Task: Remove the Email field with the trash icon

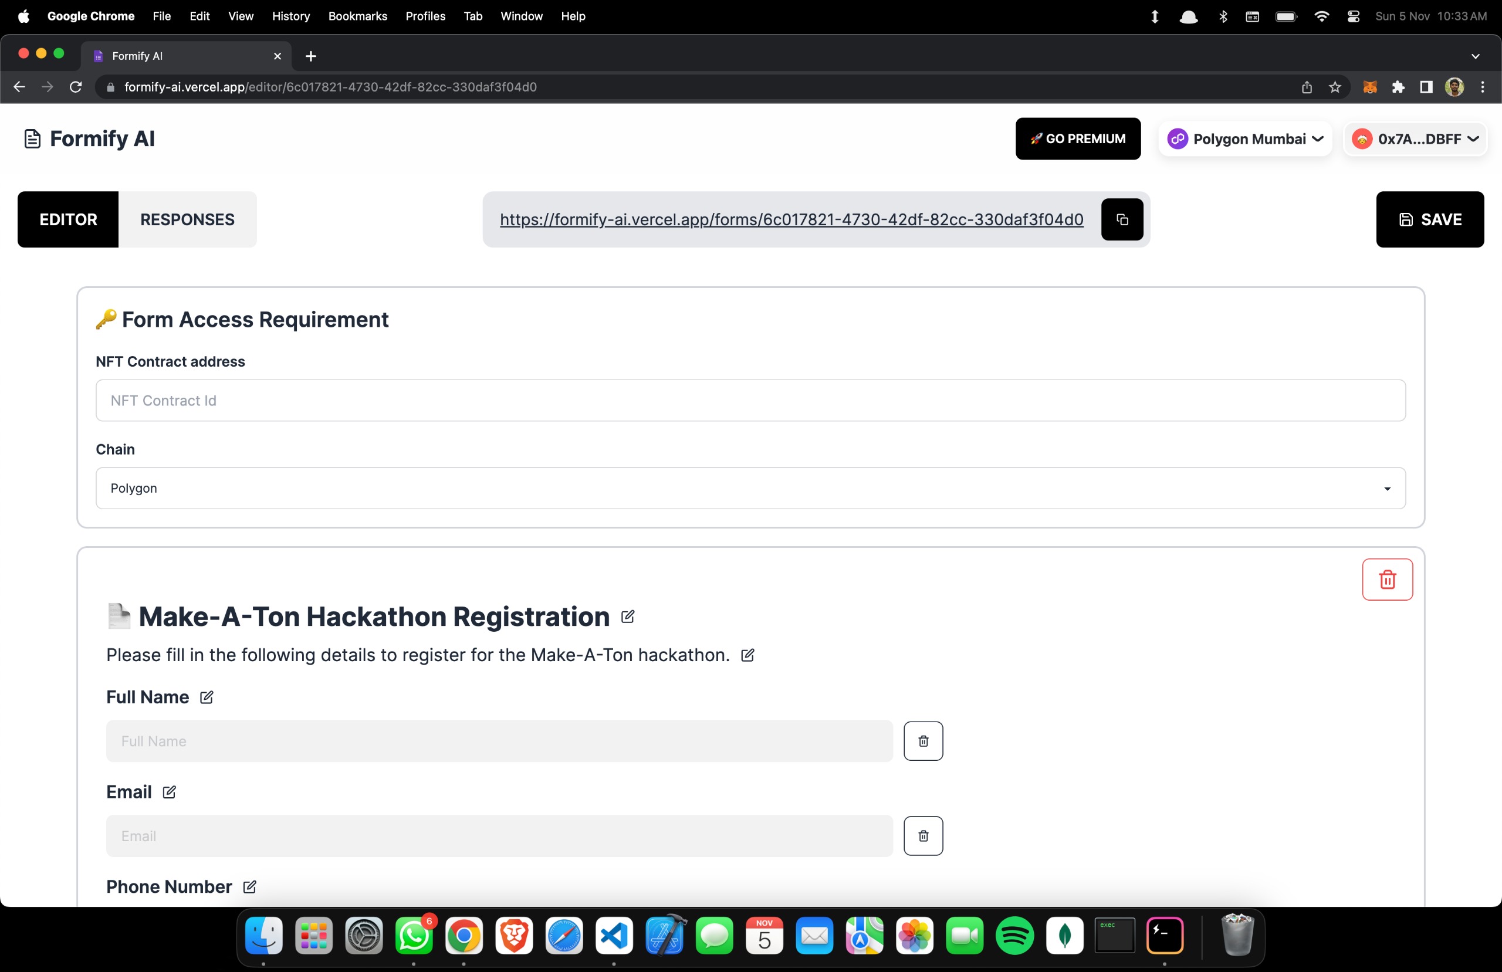Action: [x=923, y=836]
